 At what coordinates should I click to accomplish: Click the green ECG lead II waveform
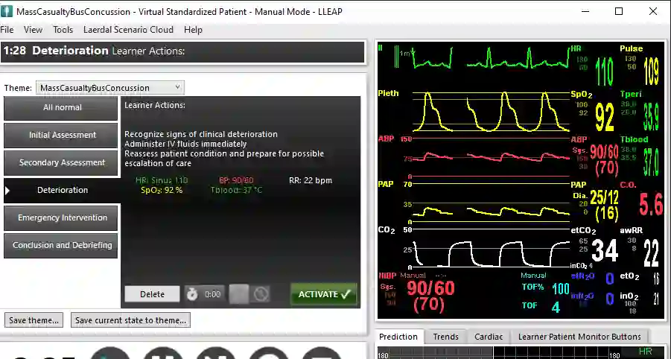tap(491, 59)
